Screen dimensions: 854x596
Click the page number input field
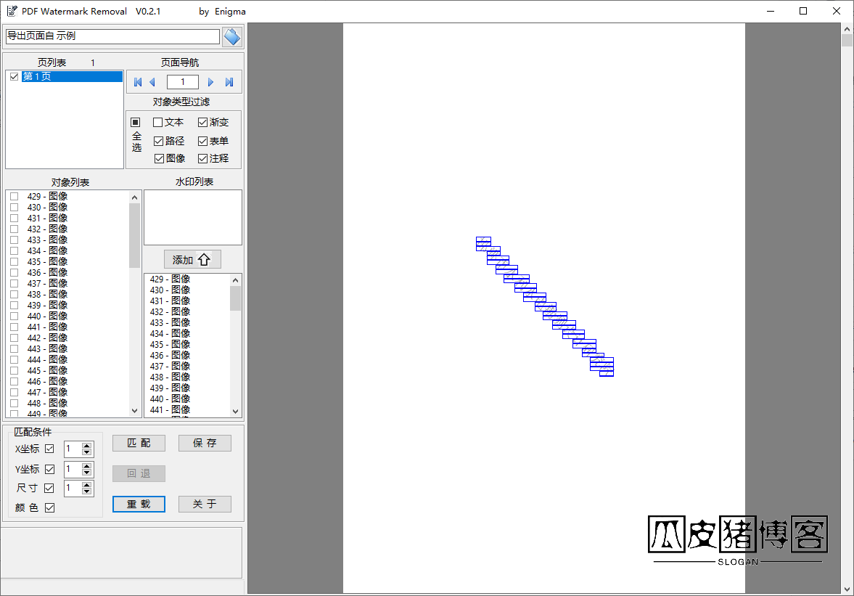[183, 82]
